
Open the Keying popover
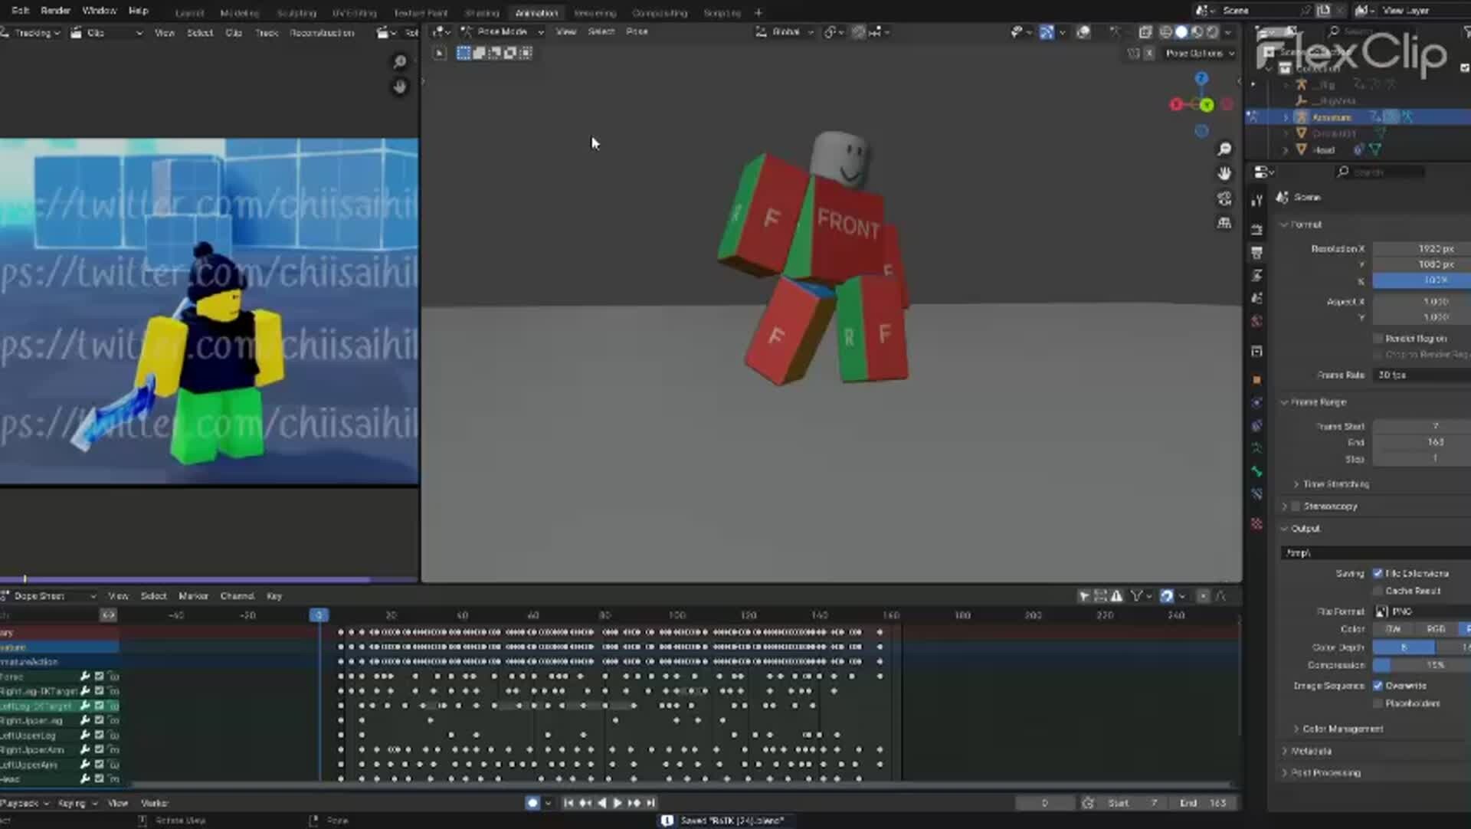(77, 803)
